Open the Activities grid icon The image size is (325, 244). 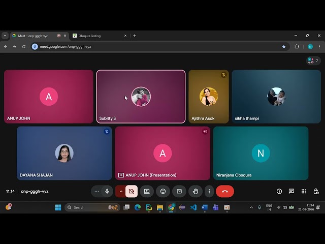304,191
